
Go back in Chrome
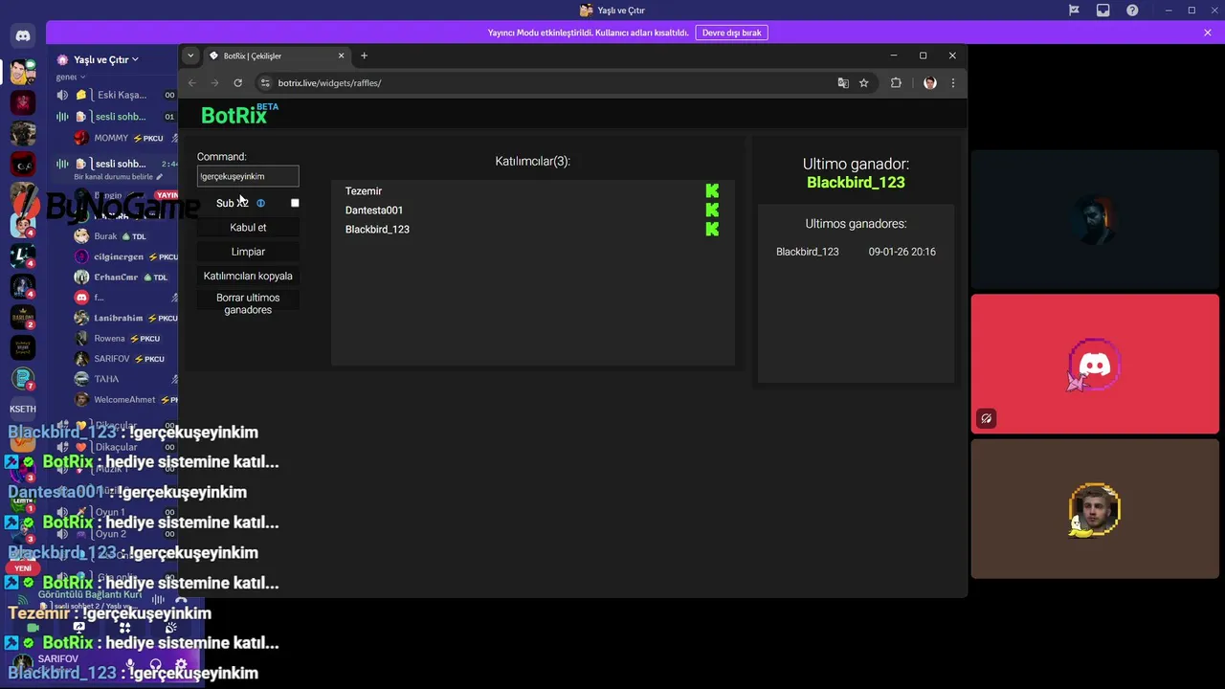(x=192, y=83)
